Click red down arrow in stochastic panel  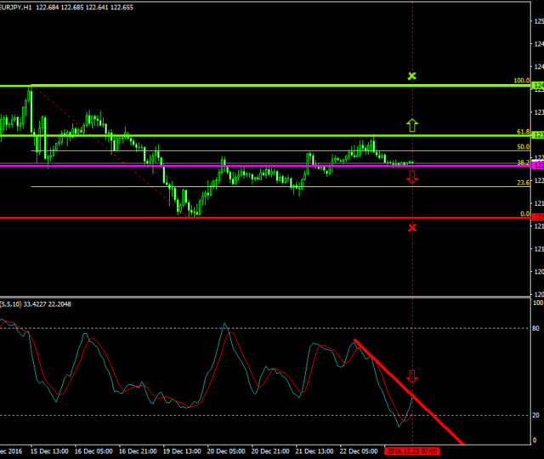(x=412, y=377)
